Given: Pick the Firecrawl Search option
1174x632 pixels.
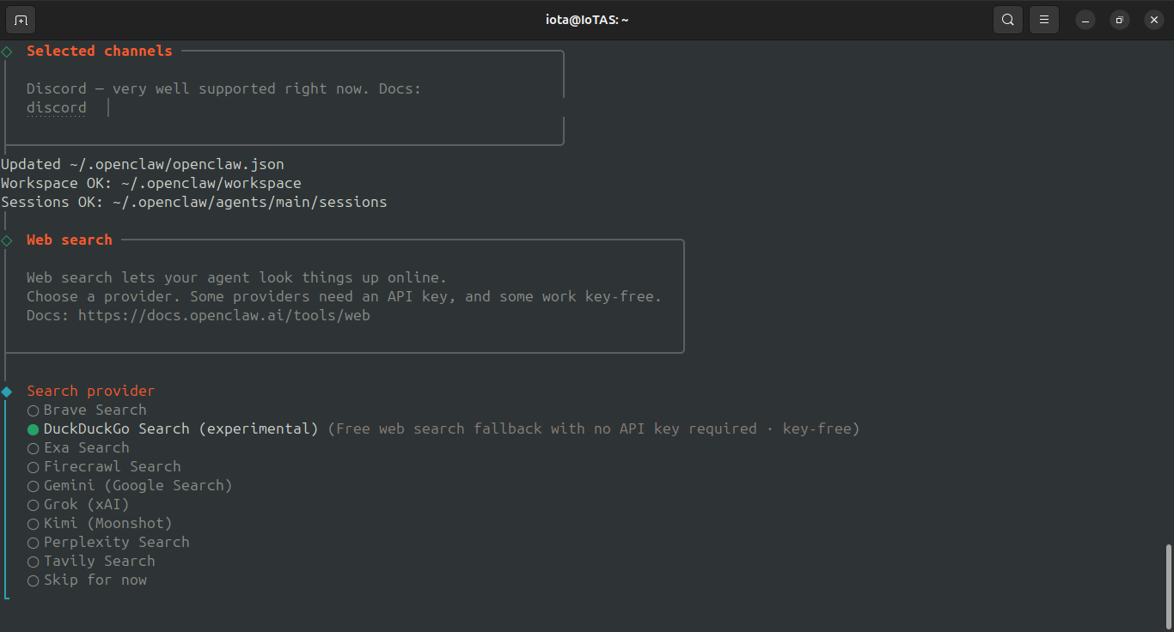Looking at the screenshot, I should point(104,466).
